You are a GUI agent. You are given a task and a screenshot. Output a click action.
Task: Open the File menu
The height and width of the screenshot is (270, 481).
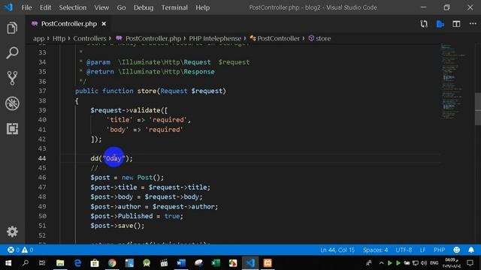tap(27, 7)
